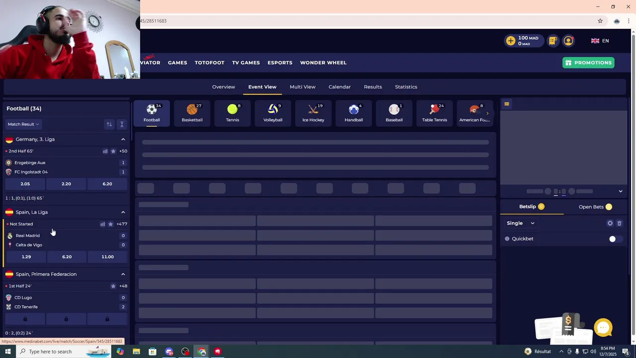
Task: Open the Windows notification center
Action: 626,352
